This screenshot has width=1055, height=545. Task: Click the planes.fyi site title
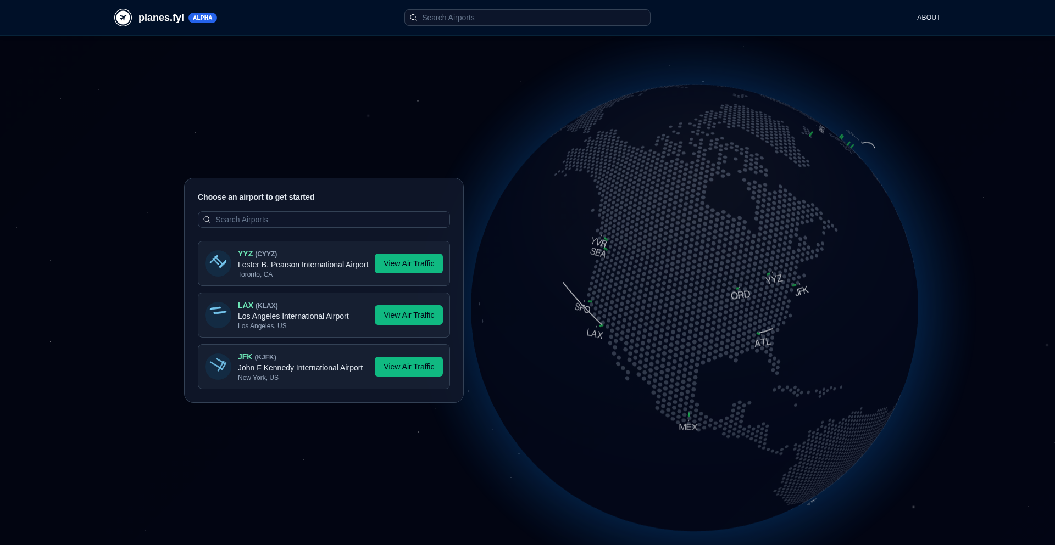[161, 18]
